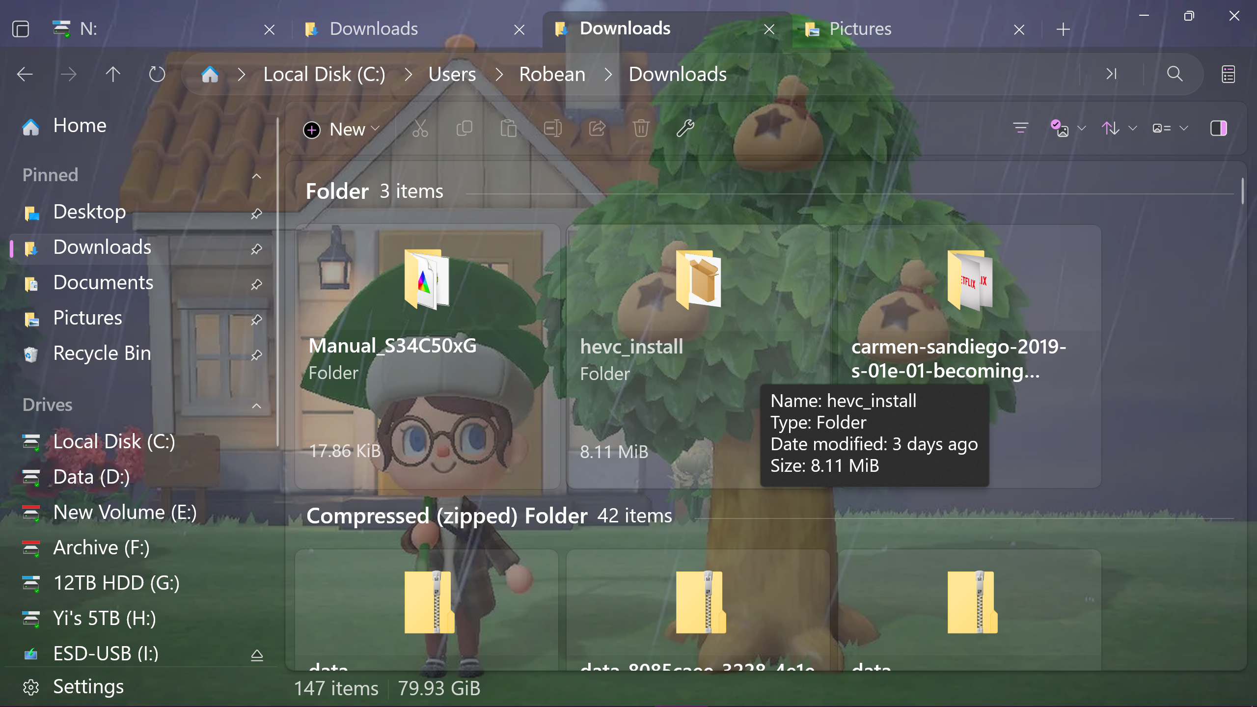Open the list panel icon right of the search
The height and width of the screenshot is (707, 1257).
click(1229, 75)
